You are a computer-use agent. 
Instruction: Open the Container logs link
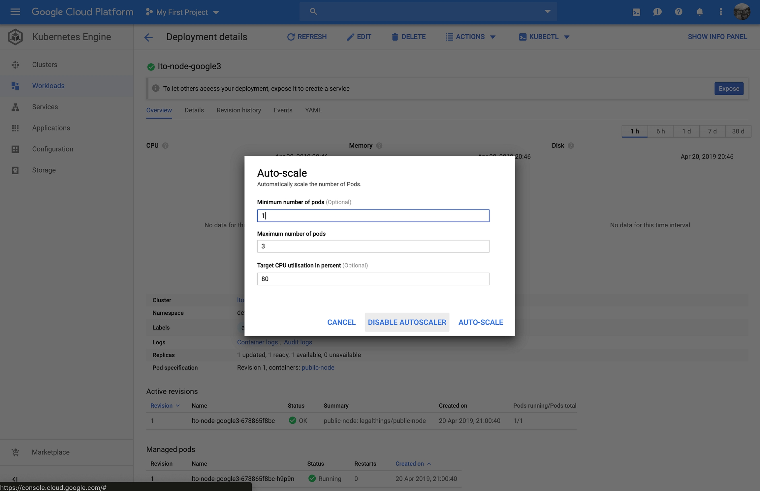(257, 342)
